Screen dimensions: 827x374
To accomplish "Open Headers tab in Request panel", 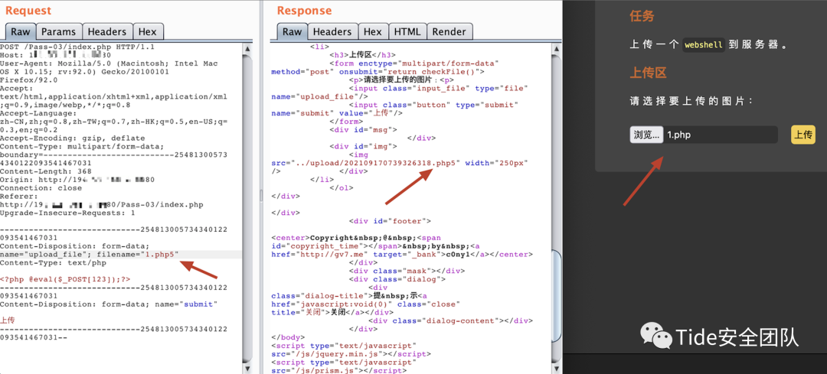I will pos(107,31).
